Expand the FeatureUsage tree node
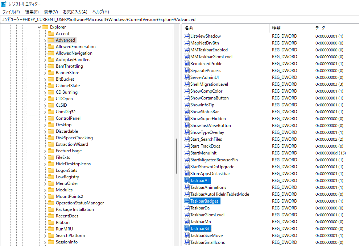Image resolution: width=359 pixels, height=246 pixels. (45, 151)
